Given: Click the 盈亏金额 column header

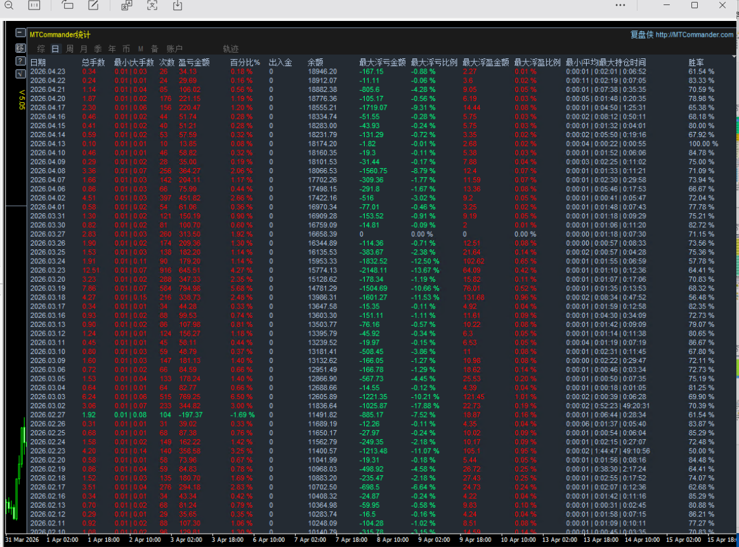Looking at the screenshot, I should 193,62.
